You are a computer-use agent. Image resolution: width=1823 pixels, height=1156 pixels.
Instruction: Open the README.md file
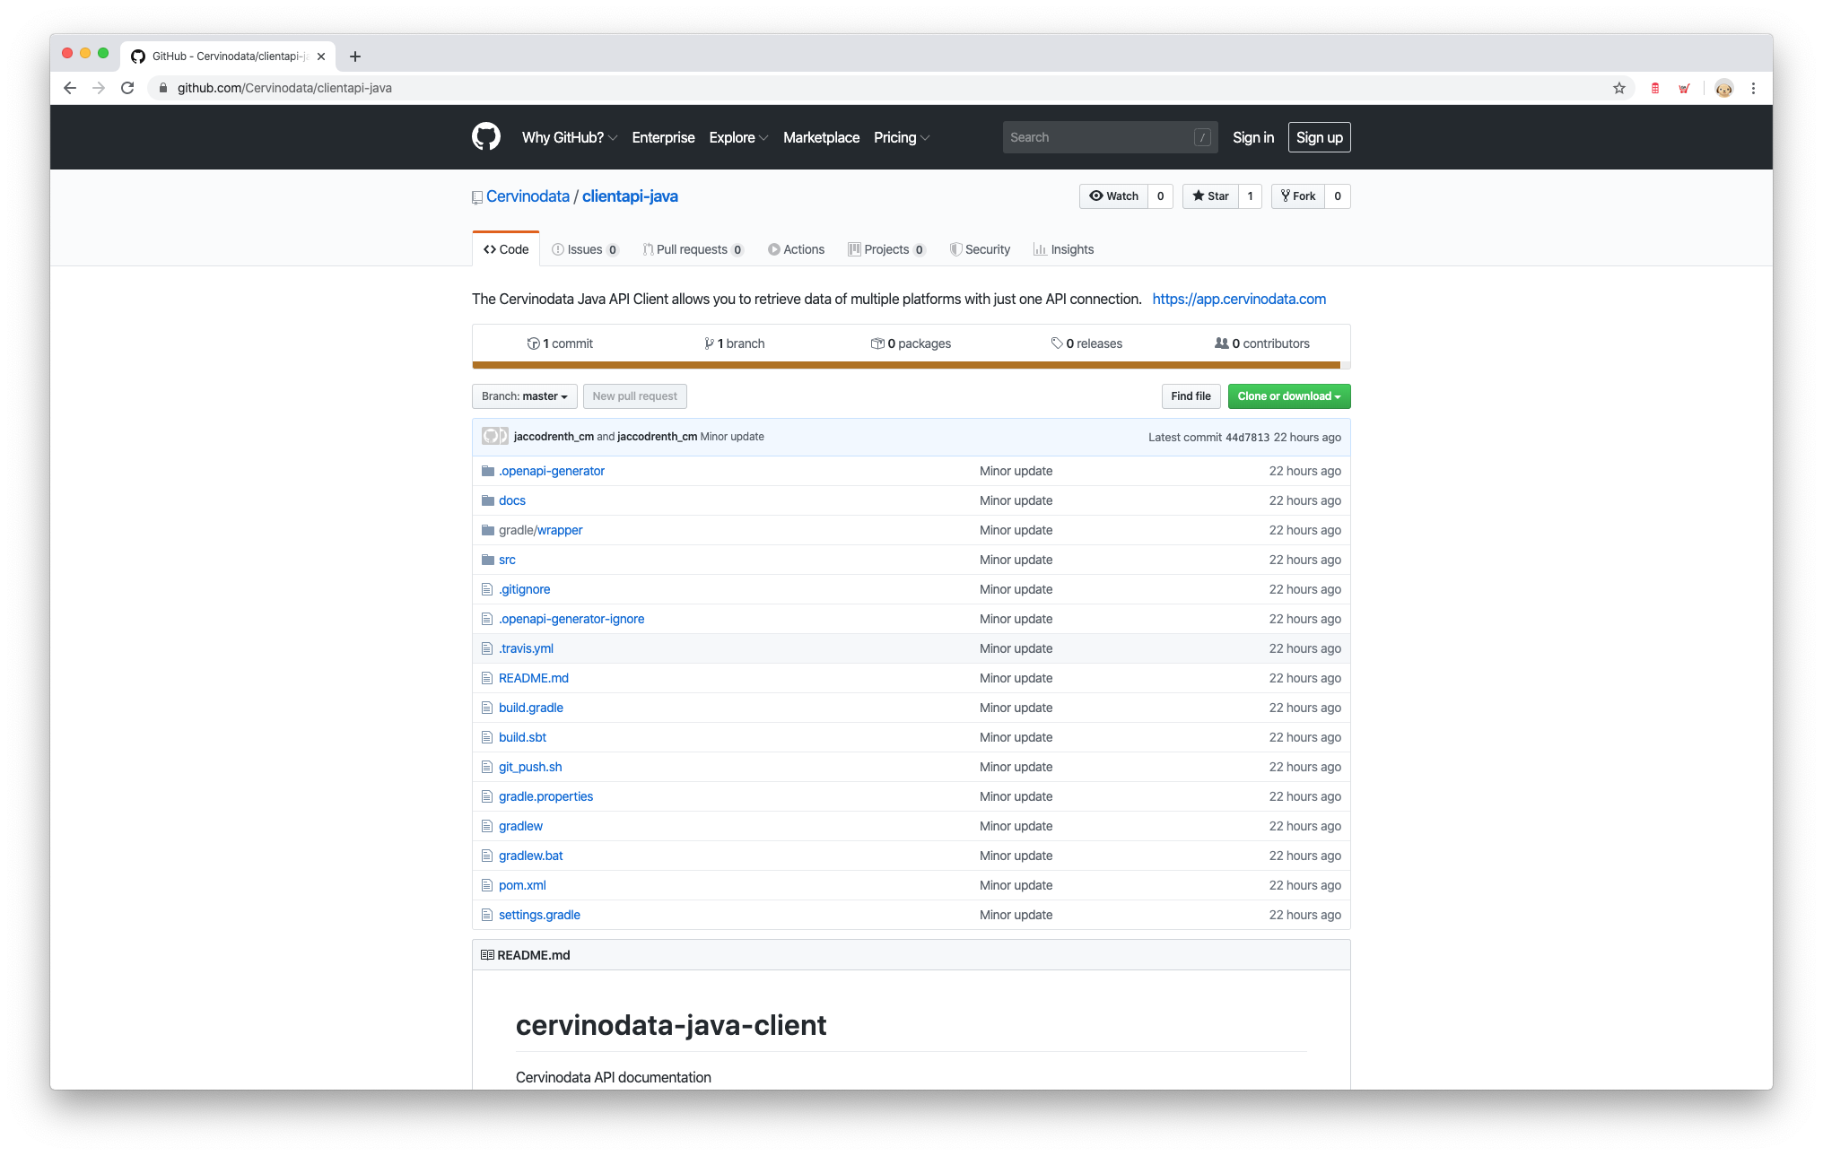coord(534,678)
